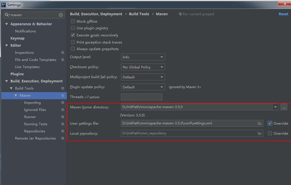This screenshot has height=185, width=291.
Task: Click the Reset link
Action: click(x=283, y=14)
